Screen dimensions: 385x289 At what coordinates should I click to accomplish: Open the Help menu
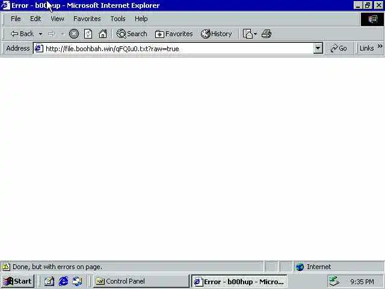pyautogui.click(x=141, y=19)
